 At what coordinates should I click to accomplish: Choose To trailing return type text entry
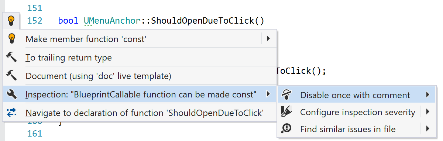69,58
